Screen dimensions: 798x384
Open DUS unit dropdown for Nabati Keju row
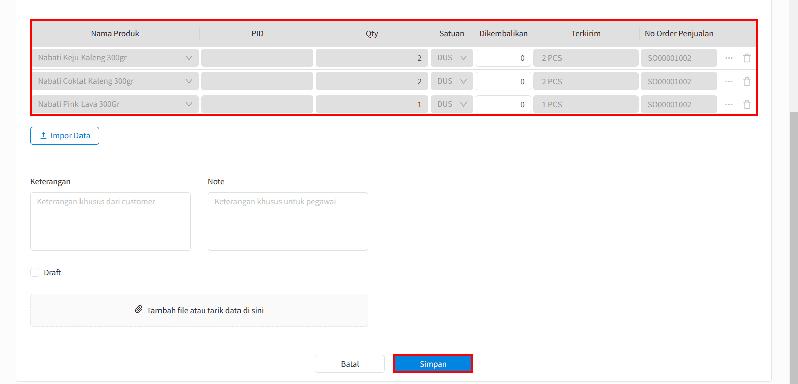[x=452, y=58]
